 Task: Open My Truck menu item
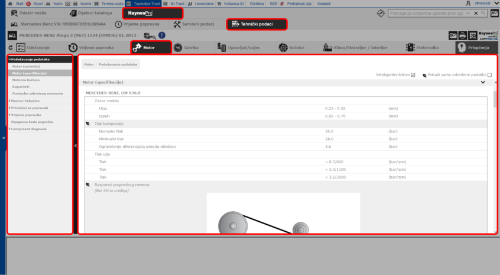coord(174,4)
